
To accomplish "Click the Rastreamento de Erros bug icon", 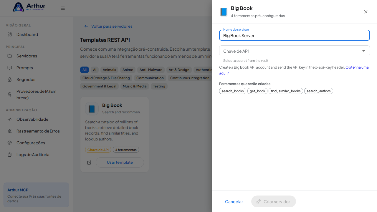I will (x=10, y=131).
